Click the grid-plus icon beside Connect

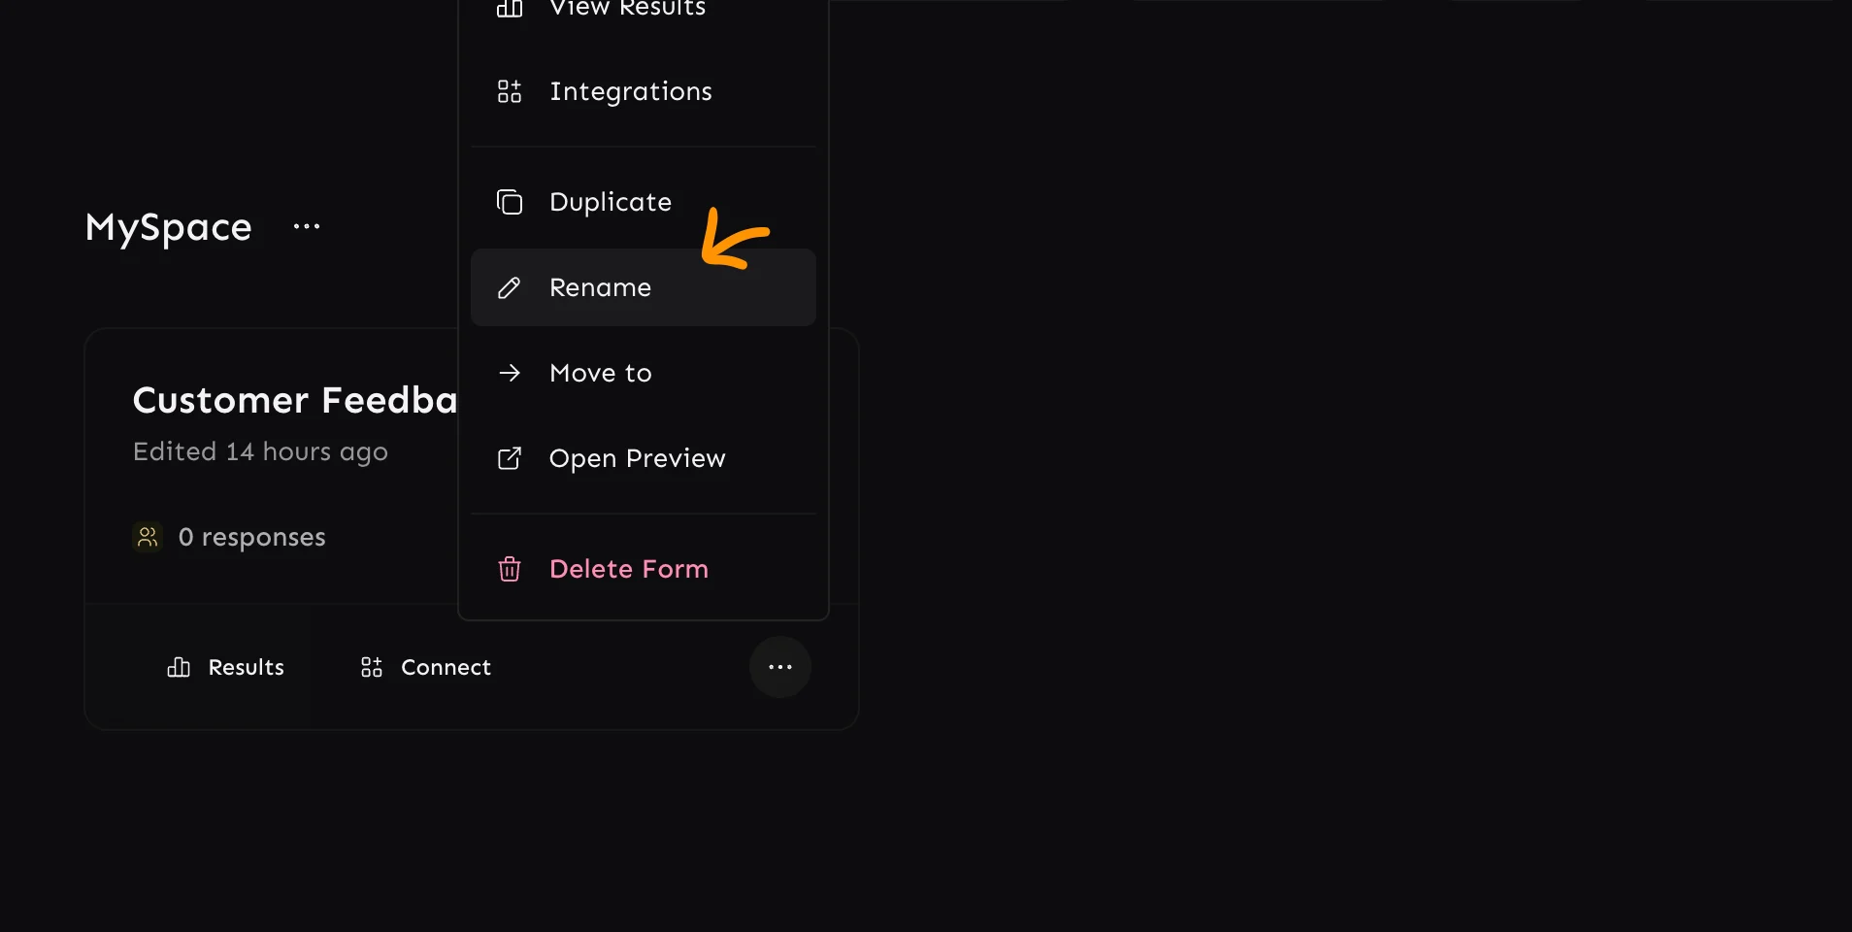coord(372,667)
